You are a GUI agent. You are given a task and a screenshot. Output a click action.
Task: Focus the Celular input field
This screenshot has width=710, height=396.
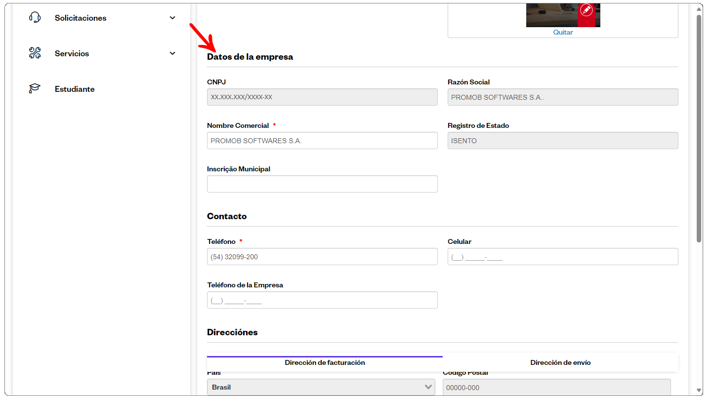(563, 257)
